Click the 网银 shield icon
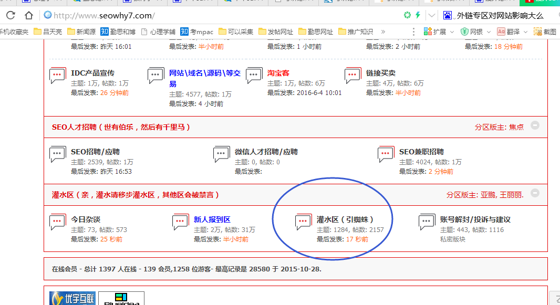Screen dimensions: 560x305 [x=465, y=31]
